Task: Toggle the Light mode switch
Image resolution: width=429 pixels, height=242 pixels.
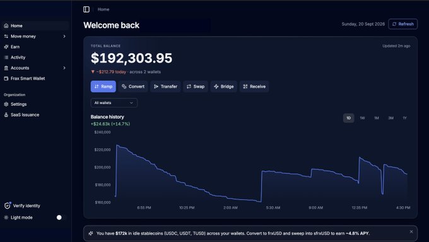Action: pos(61,217)
